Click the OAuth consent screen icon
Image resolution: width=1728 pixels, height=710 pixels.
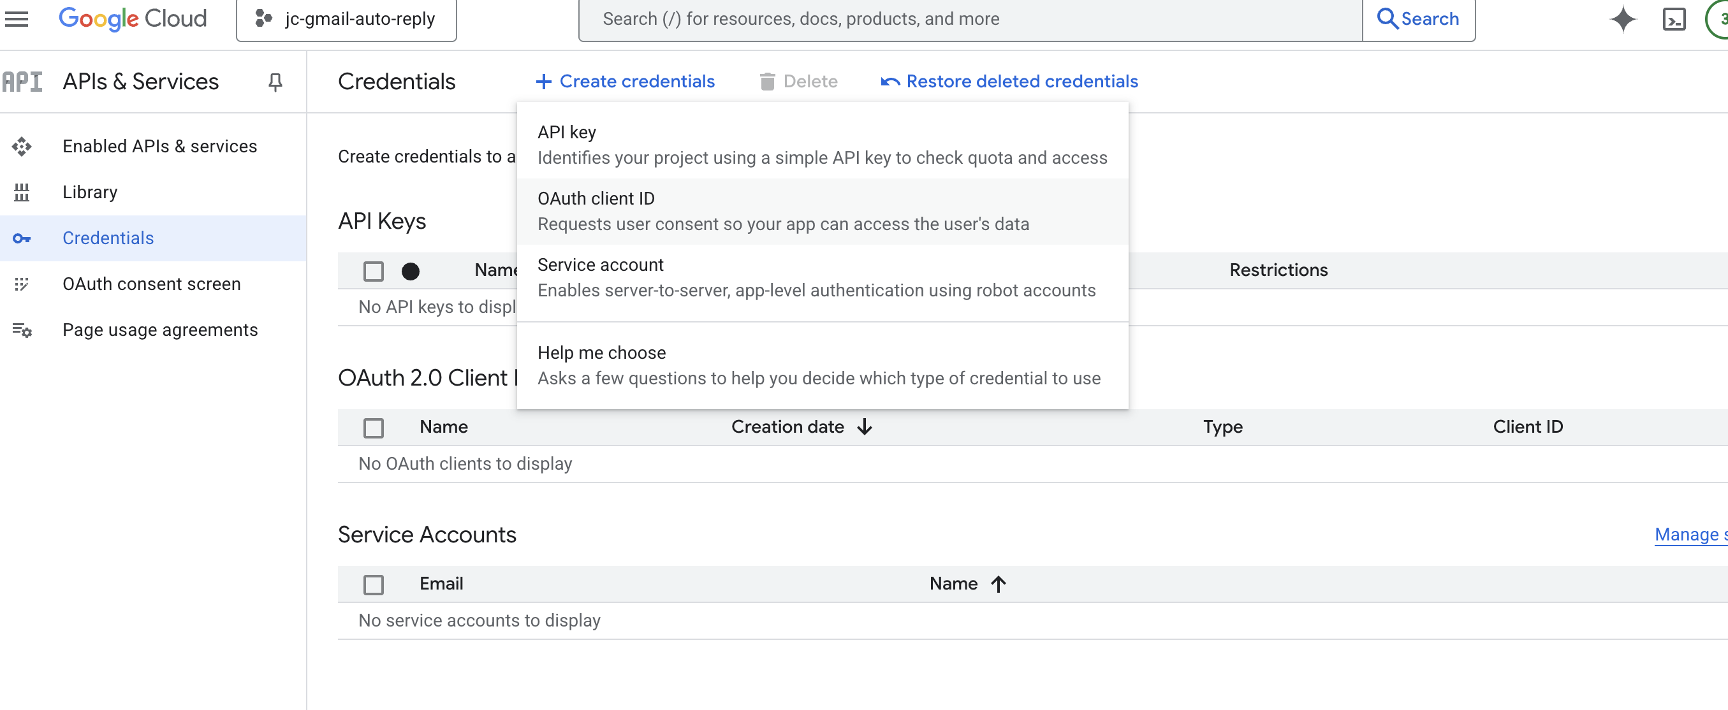click(x=22, y=284)
